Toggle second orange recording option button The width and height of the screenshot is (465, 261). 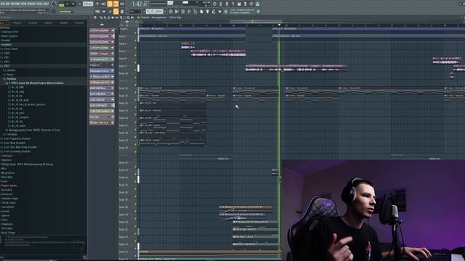click(116, 4)
